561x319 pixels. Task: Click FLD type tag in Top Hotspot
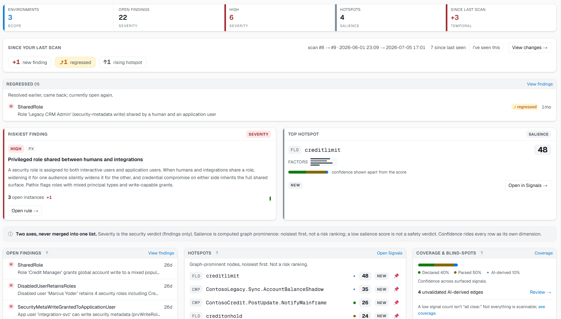[x=295, y=150]
